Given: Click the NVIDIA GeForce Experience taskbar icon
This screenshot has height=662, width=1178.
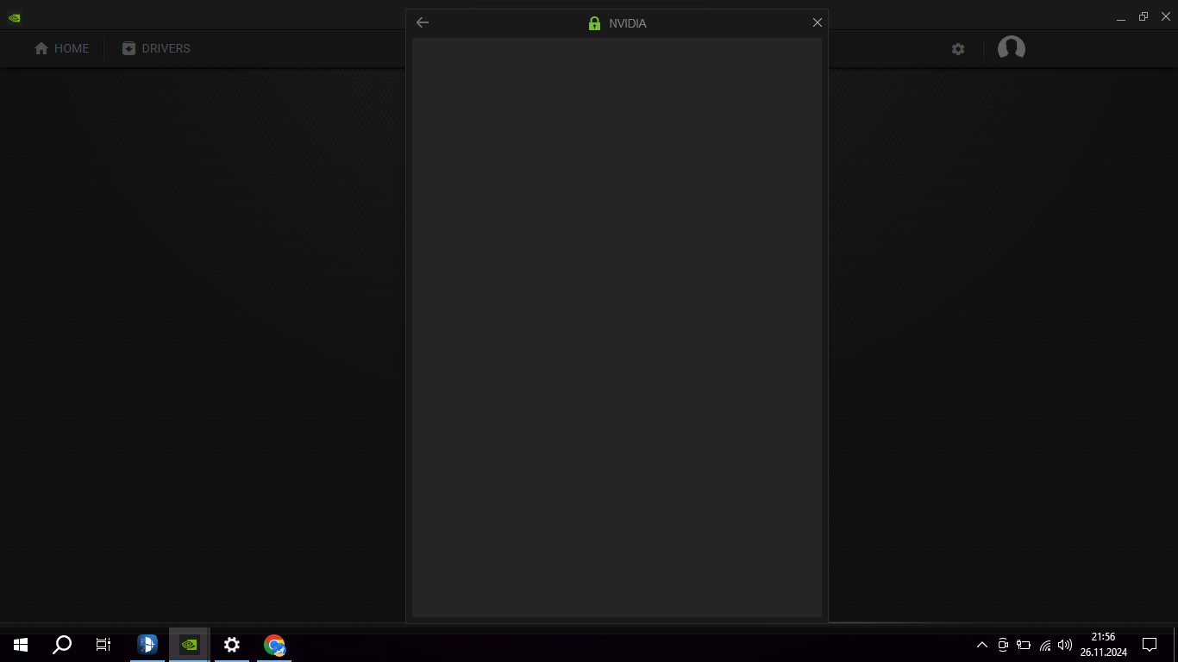Looking at the screenshot, I should point(190,645).
